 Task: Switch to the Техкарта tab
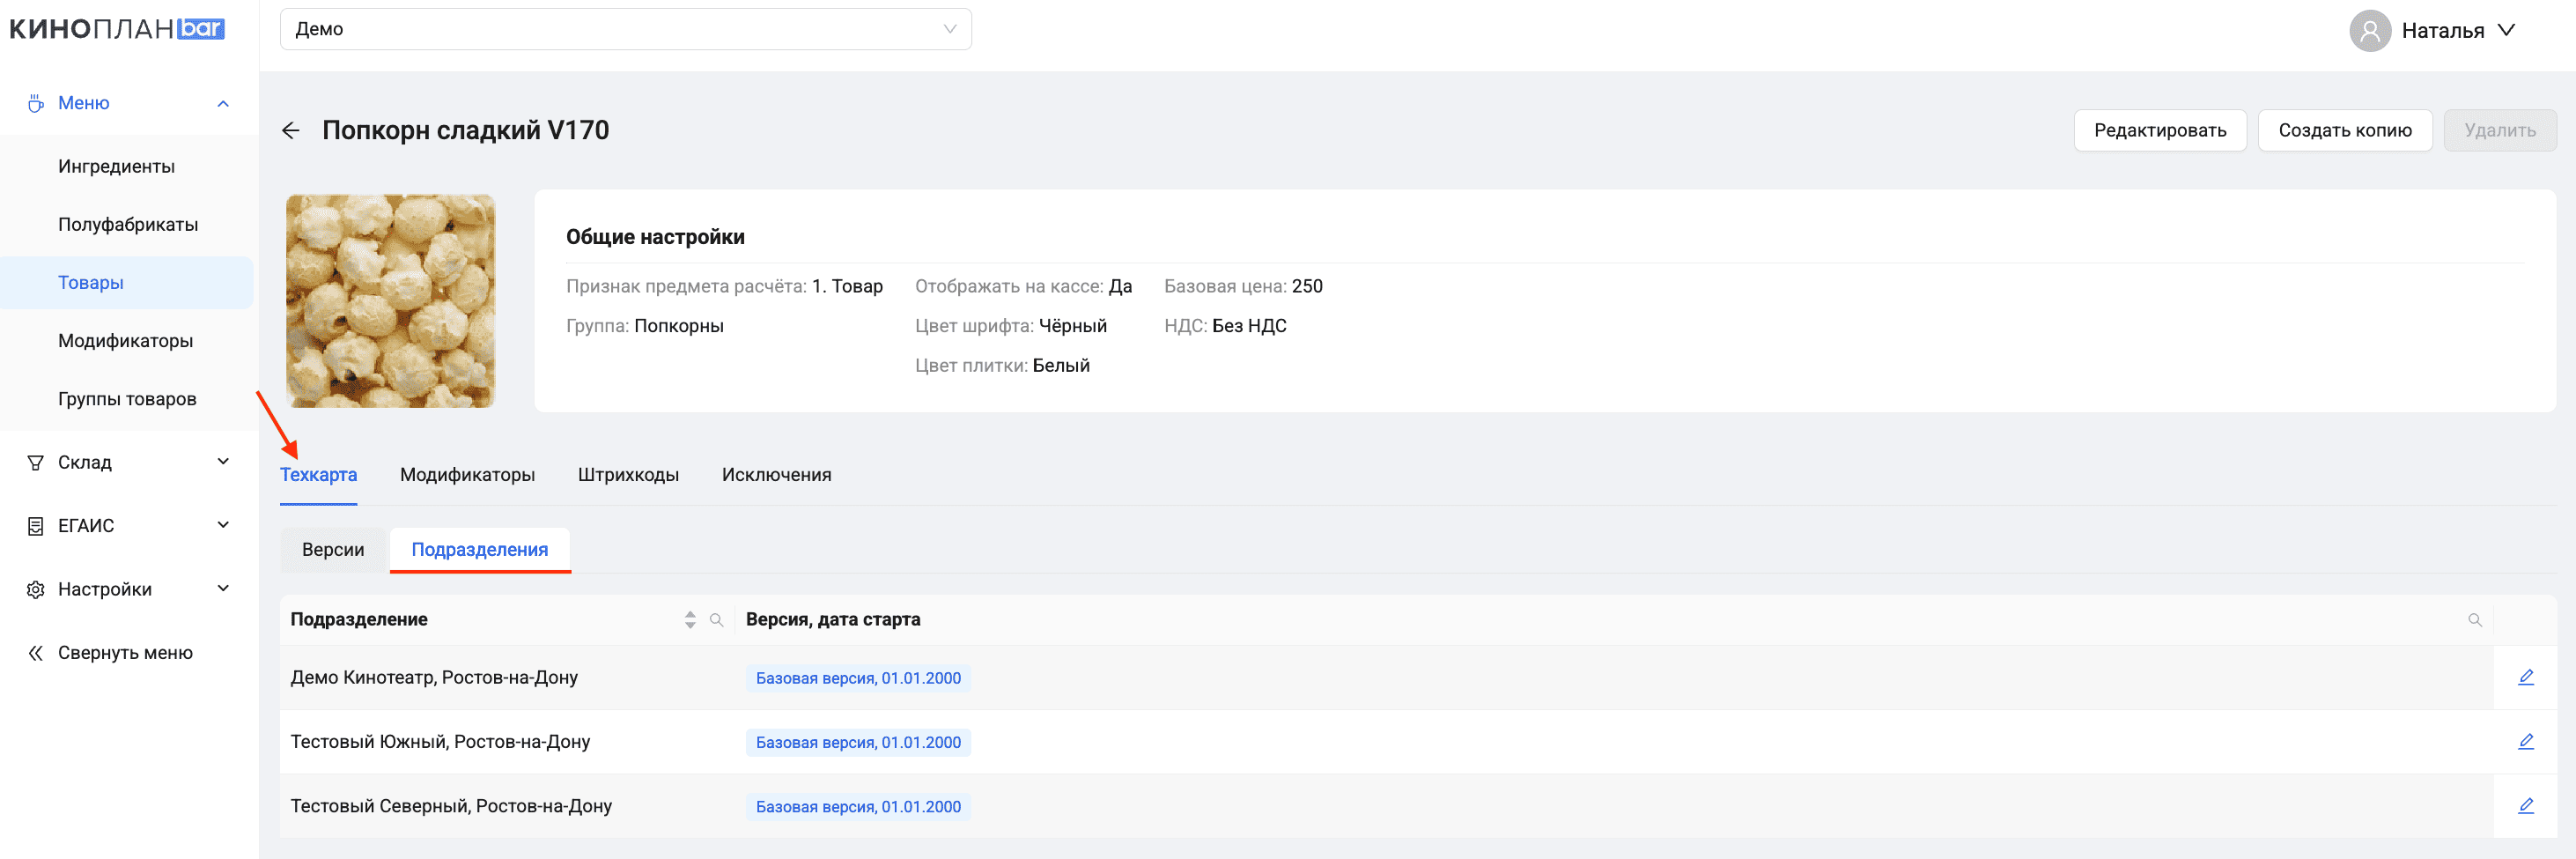pos(318,475)
